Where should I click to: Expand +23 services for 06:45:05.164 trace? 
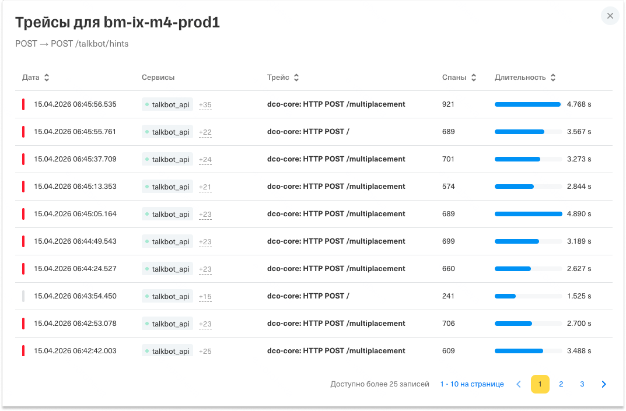point(205,215)
